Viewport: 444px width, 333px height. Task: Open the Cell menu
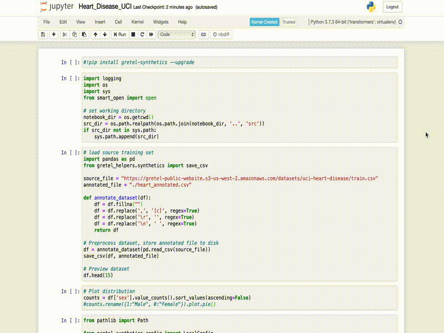point(118,22)
